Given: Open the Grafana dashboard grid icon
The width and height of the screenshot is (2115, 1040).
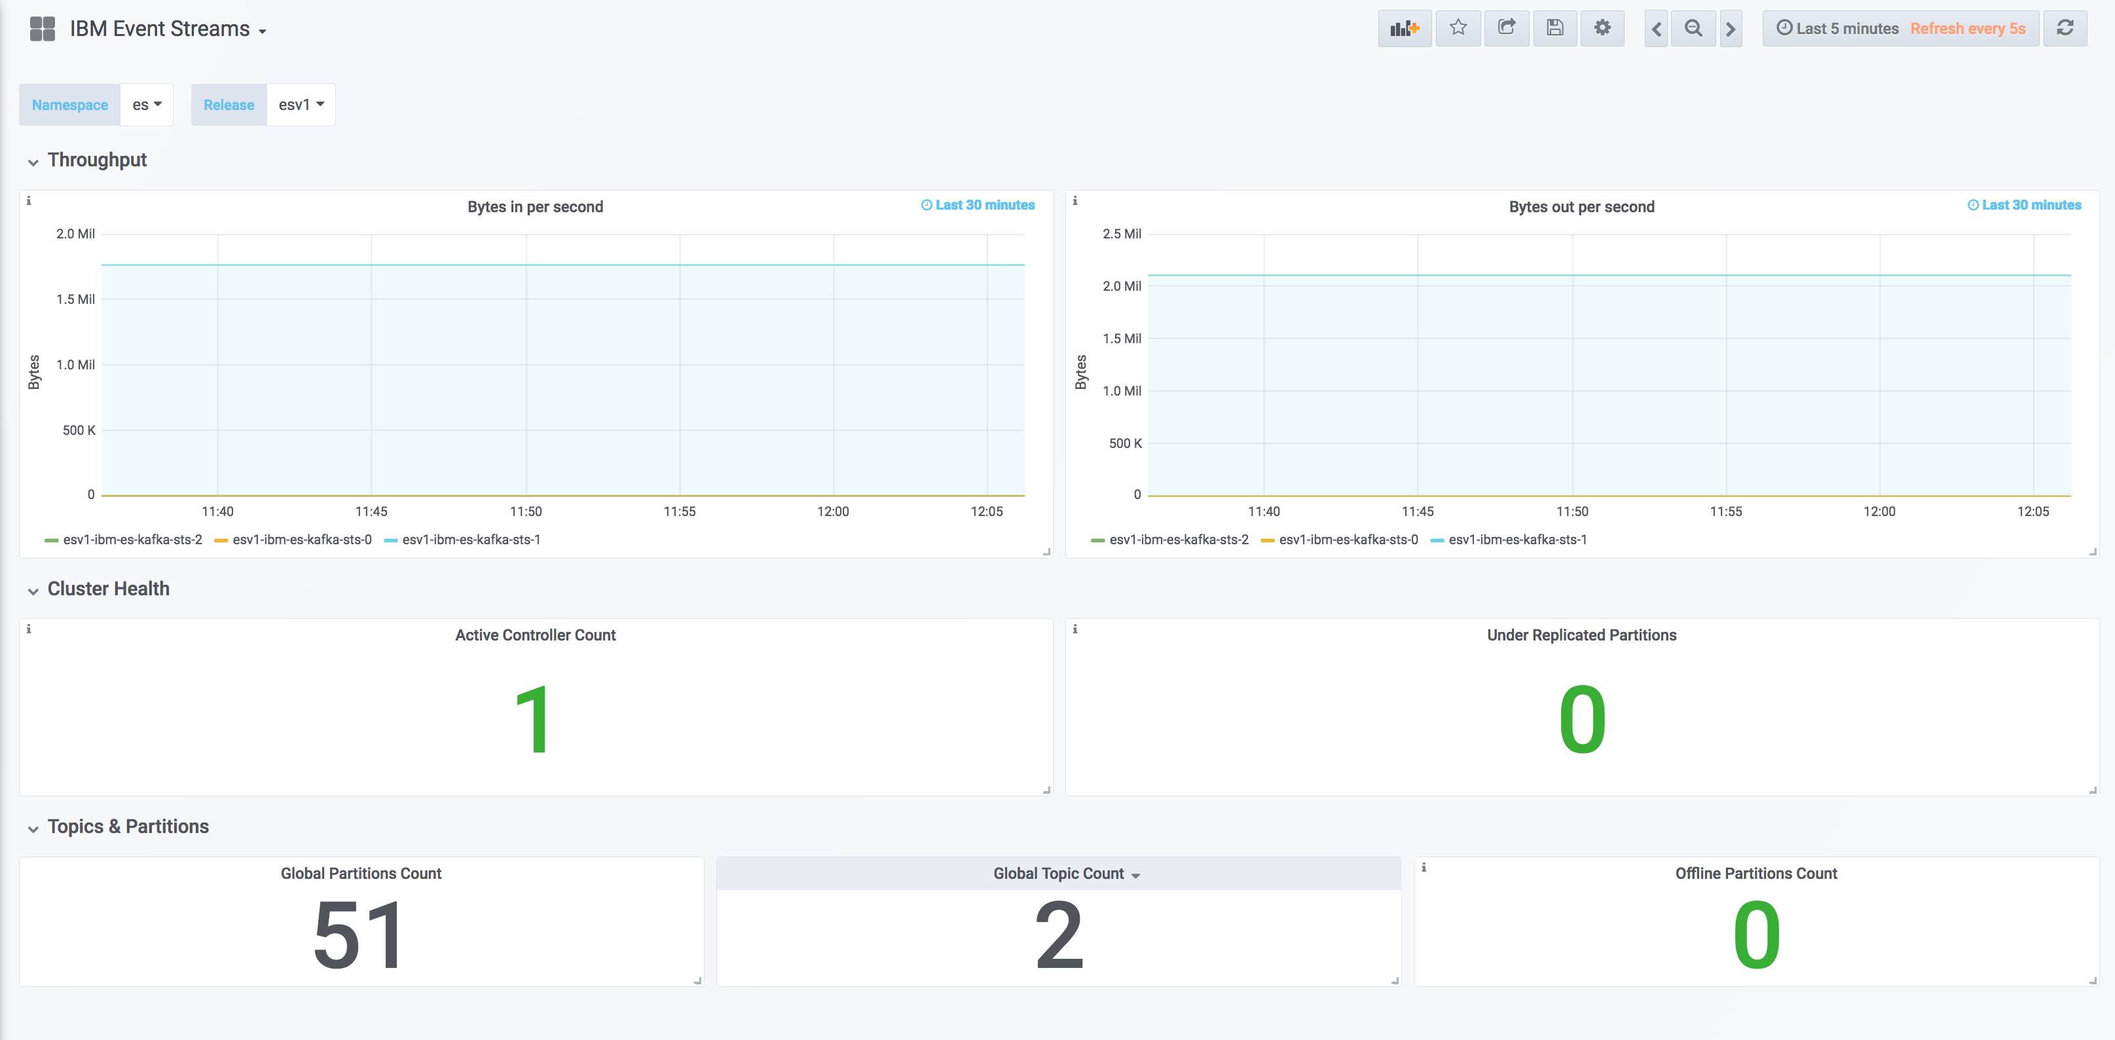Looking at the screenshot, I should [42, 29].
